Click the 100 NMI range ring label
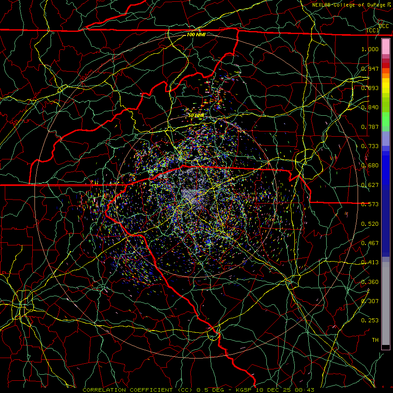393x393 pixels. (x=196, y=34)
